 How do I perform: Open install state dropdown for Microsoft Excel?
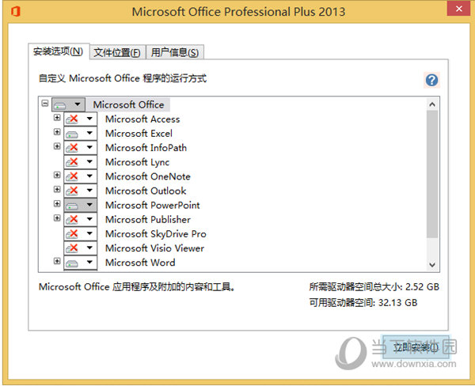[x=80, y=133]
